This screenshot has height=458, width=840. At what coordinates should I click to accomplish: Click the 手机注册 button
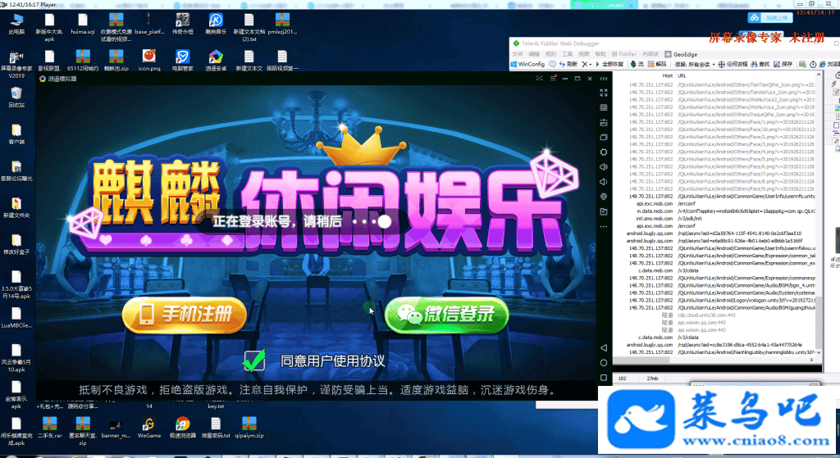pos(184,313)
